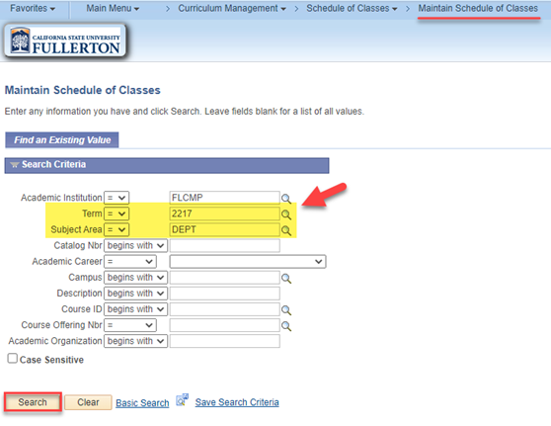Open the Academic Career value dropdown
The height and width of the screenshot is (426, 551).
click(248, 262)
